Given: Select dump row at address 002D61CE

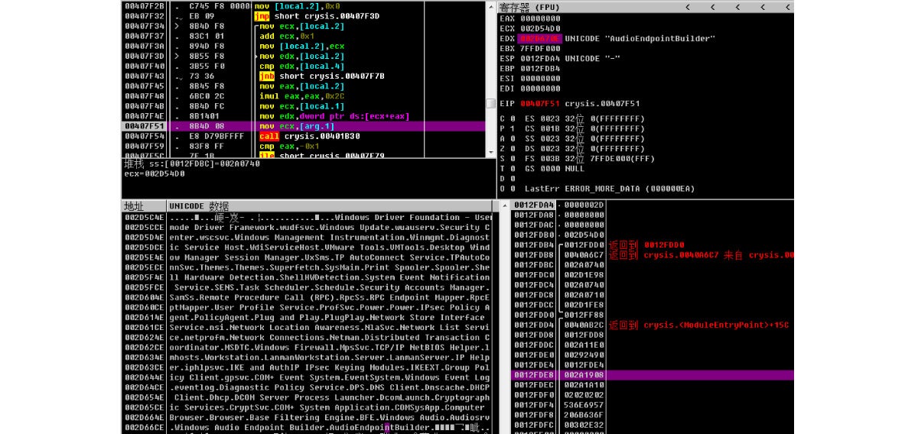Looking at the screenshot, I should tap(307, 326).
